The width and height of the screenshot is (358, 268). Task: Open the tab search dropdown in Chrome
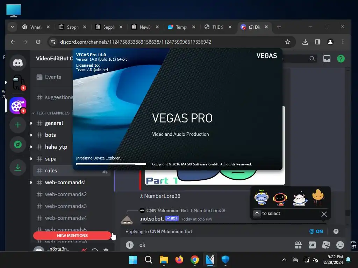tap(12, 27)
